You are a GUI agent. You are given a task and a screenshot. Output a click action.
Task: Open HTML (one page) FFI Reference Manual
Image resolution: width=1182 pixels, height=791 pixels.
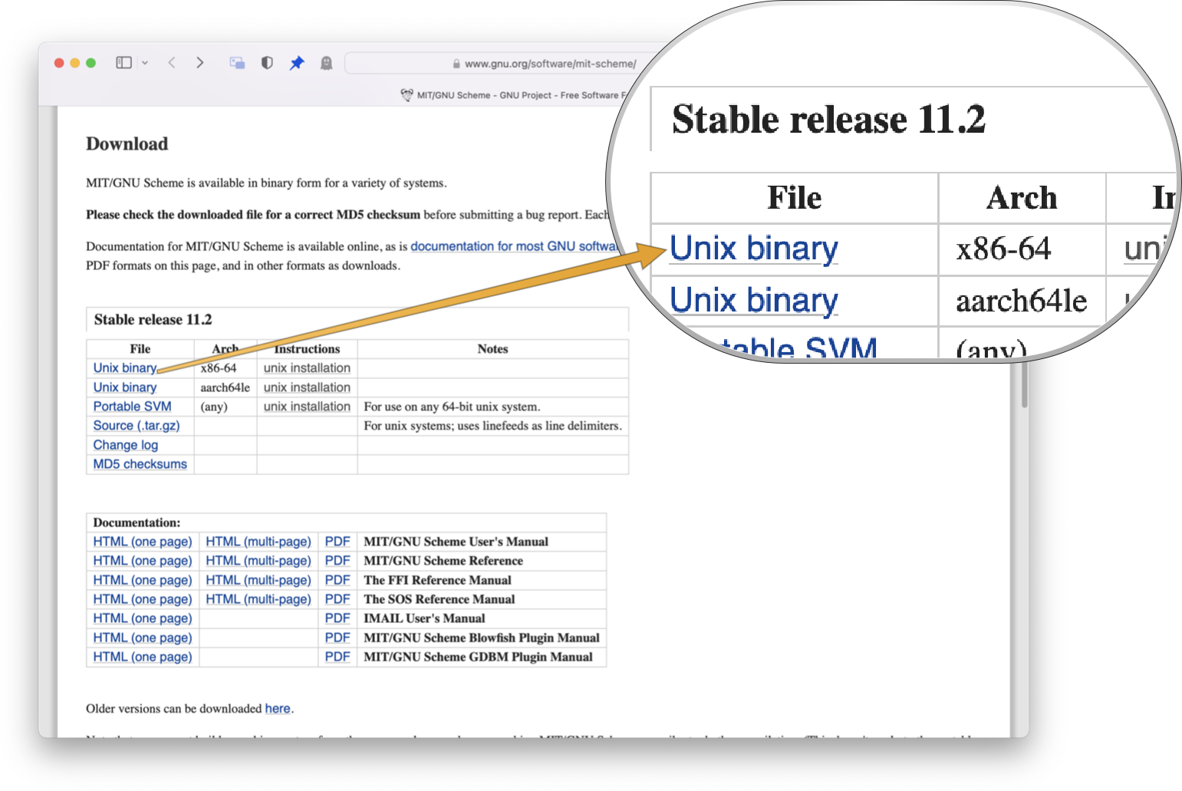pos(143,580)
